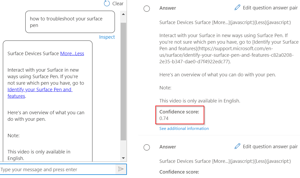Click the chat scrollbar up arrow
The image size is (300, 178).
[x=123, y=14]
